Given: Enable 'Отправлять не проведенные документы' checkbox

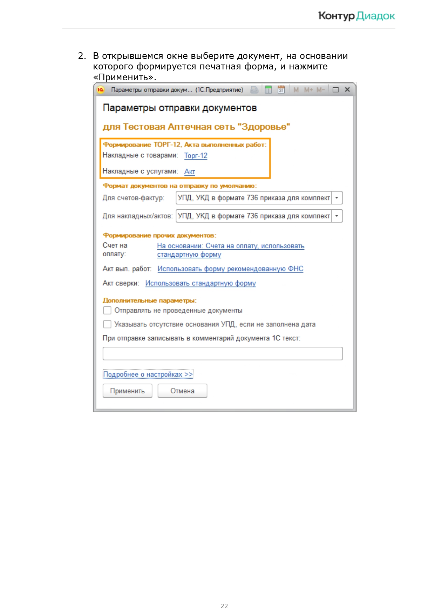Looking at the screenshot, I should point(107,311).
